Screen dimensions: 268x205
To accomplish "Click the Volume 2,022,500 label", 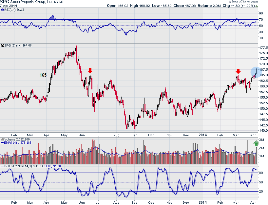I will [x=17, y=140].
